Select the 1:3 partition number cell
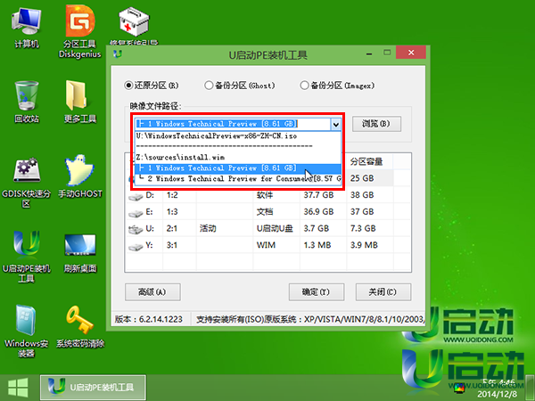The height and width of the screenshot is (401, 535). coord(179,212)
